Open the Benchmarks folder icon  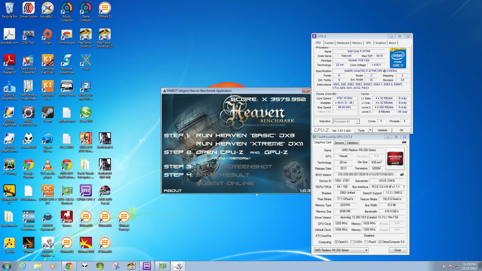click(x=10, y=219)
